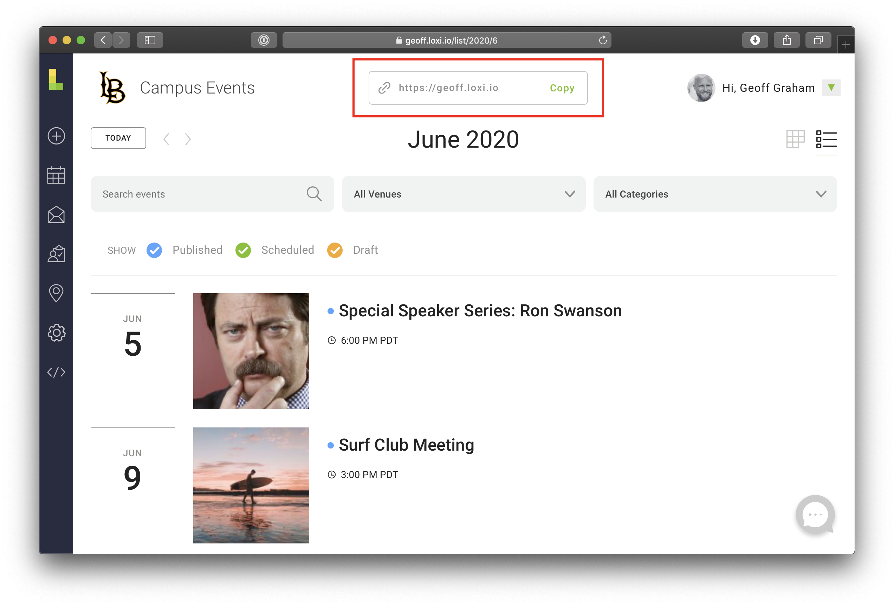Open the All Venues dropdown
The height and width of the screenshot is (606, 894).
point(463,194)
